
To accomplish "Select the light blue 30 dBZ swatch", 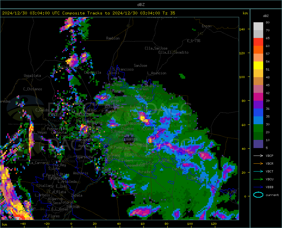I will click(x=258, y=120).
